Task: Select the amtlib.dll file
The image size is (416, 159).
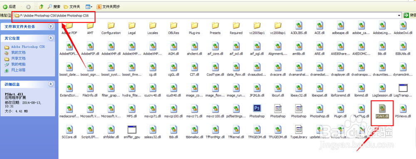Action: [x=298, y=49]
